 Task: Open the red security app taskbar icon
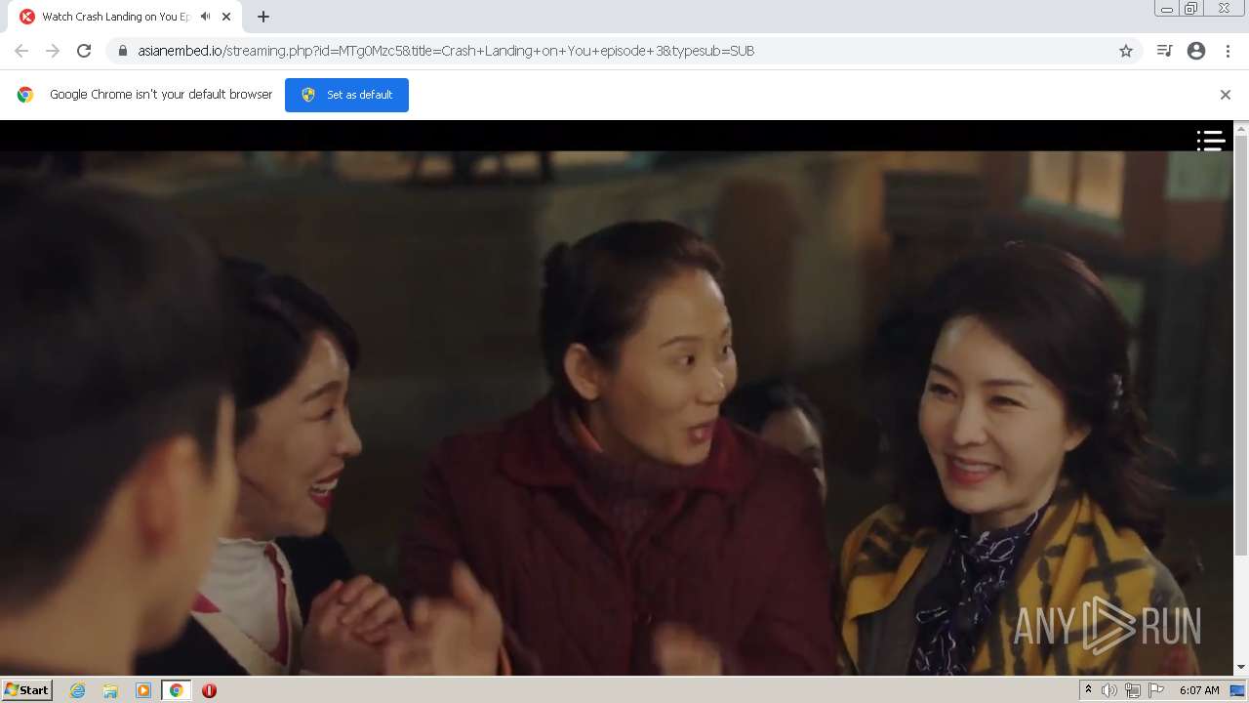[209, 690]
